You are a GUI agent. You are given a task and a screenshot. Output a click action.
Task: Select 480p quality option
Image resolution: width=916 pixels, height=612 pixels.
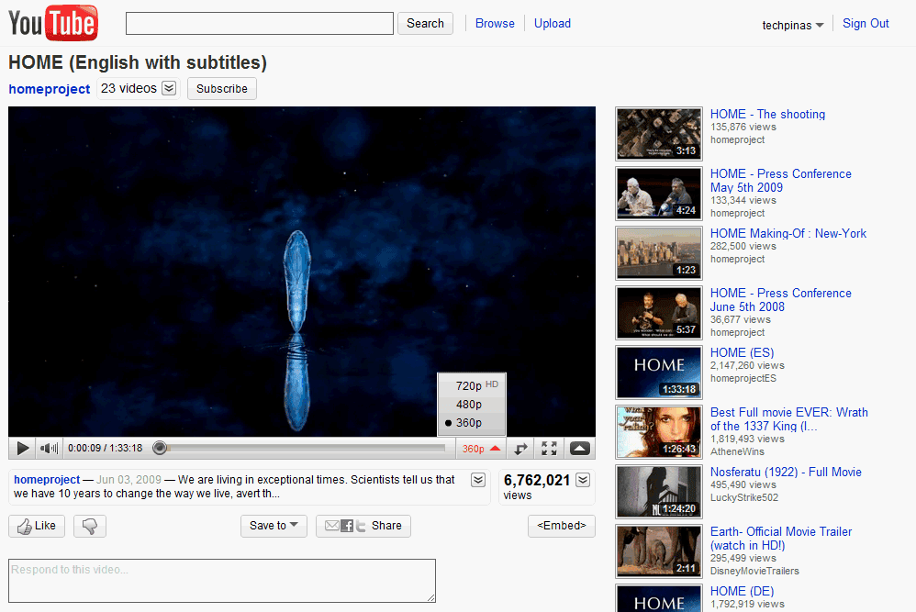pos(472,404)
